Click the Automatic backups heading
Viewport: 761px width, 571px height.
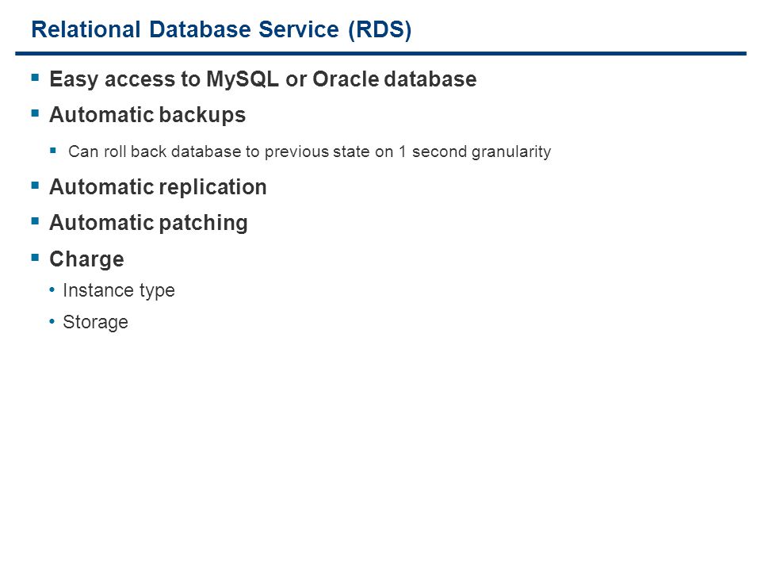[147, 116]
